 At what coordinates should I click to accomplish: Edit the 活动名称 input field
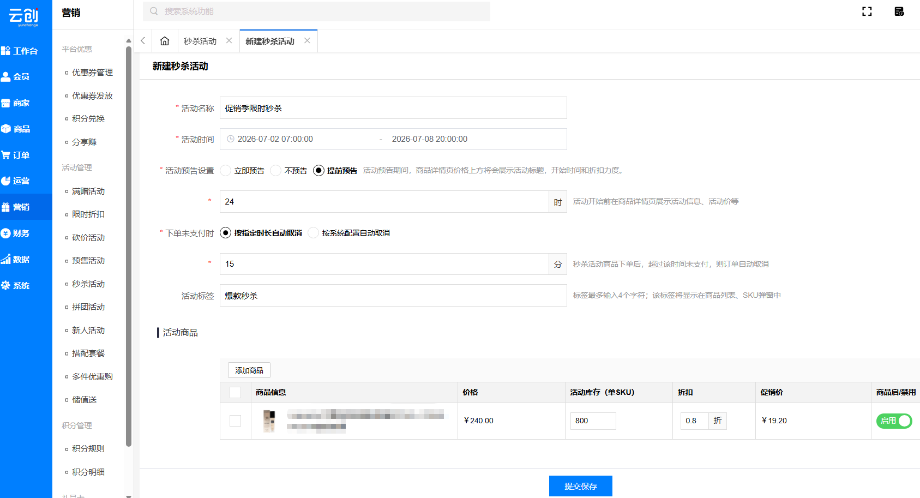pos(393,108)
